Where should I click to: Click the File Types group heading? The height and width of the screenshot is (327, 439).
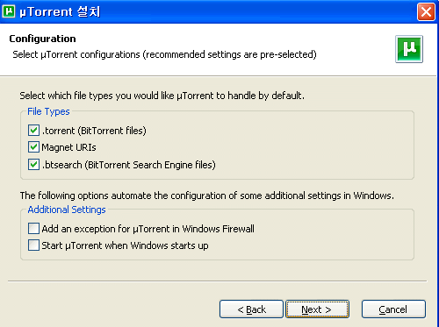48,111
